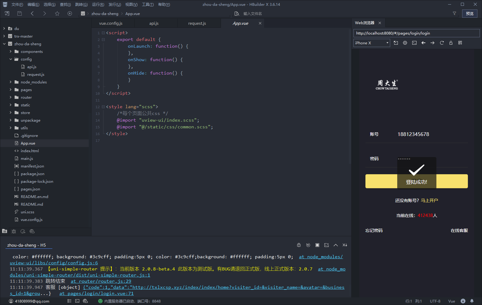Click the Web browser back arrow

pyautogui.click(x=424, y=43)
